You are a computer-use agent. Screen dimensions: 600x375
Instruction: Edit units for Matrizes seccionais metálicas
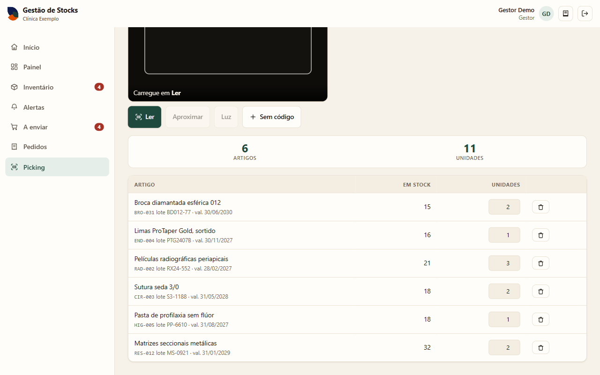[x=504, y=347]
